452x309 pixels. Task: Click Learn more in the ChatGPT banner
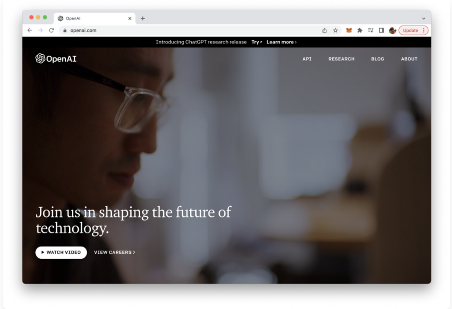pos(281,42)
